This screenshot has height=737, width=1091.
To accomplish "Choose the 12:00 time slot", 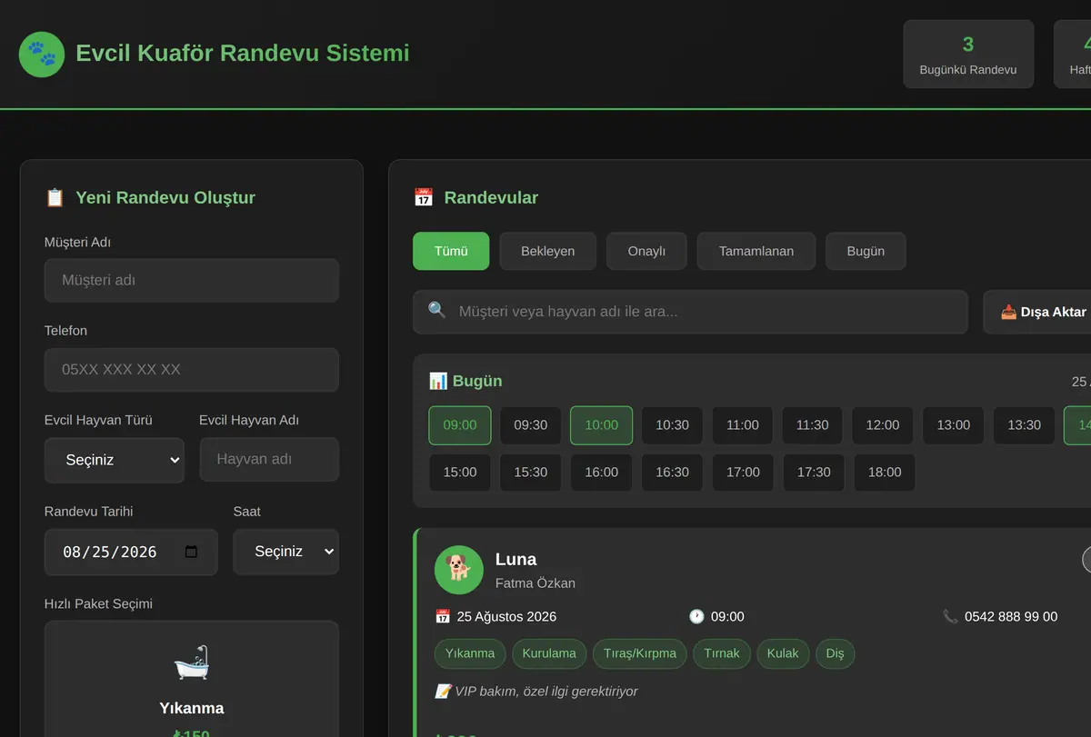I will pos(883,425).
